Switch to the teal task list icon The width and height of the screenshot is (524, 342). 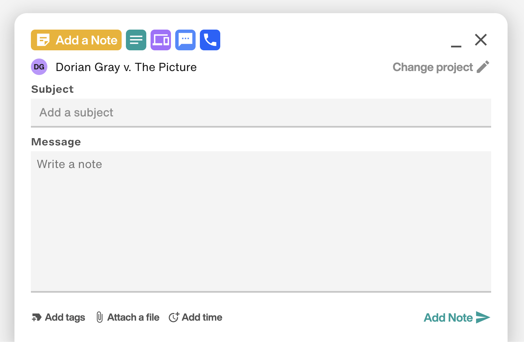point(136,40)
